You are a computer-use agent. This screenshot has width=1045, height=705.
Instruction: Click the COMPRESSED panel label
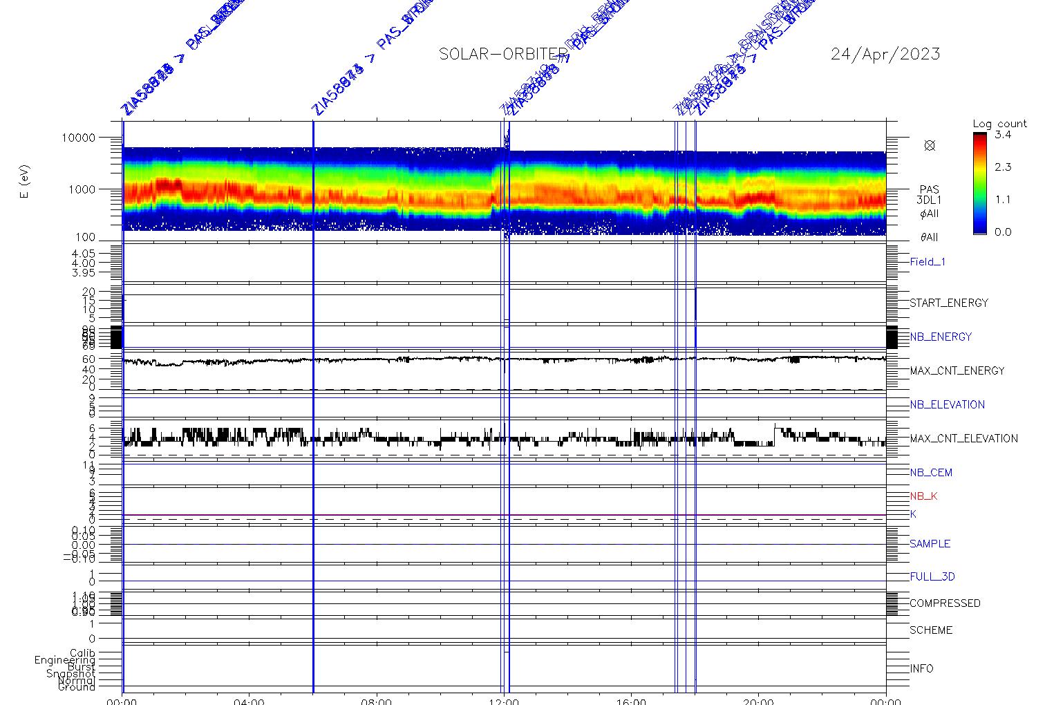945,603
